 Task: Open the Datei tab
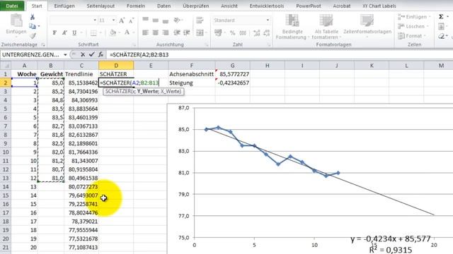pos(12,6)
